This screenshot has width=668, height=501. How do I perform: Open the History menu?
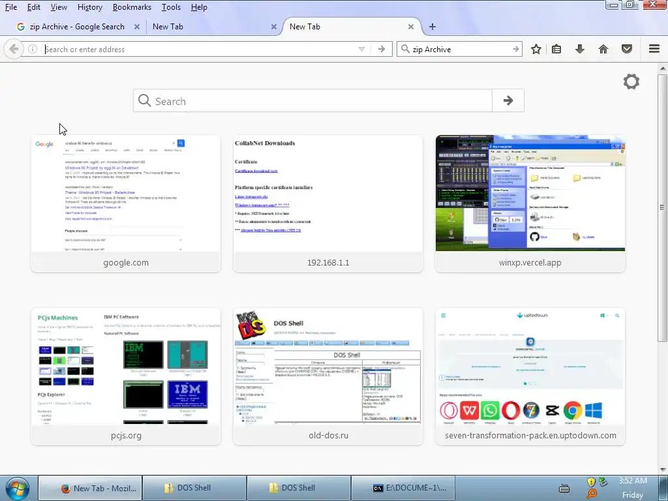click(90, 7)
